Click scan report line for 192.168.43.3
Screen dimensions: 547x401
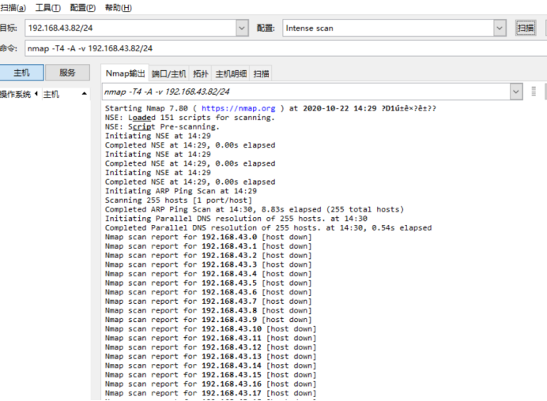[208, 264]
